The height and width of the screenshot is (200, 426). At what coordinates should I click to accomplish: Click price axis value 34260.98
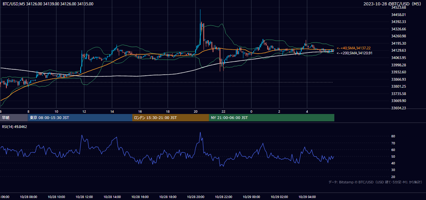[399, 36]
